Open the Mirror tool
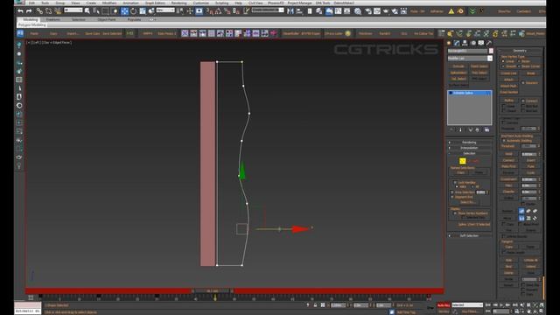 coord(290,11)
